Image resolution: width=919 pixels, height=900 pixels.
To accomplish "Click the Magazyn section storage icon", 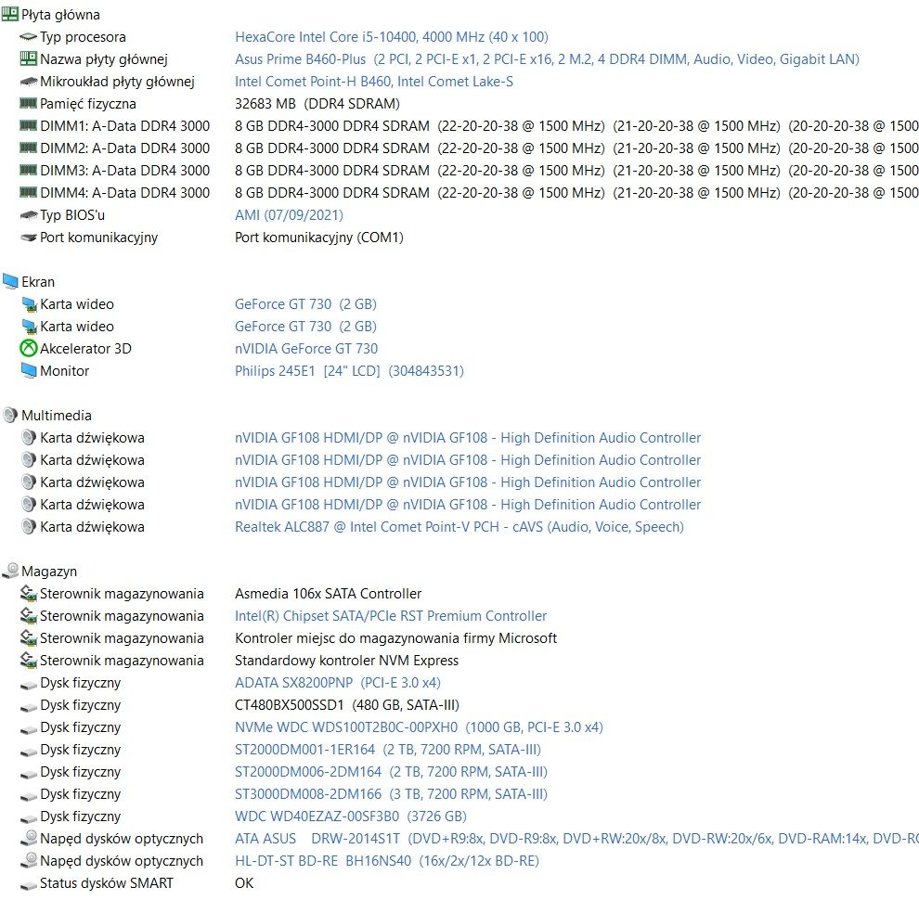I will [x=10, y=571].
